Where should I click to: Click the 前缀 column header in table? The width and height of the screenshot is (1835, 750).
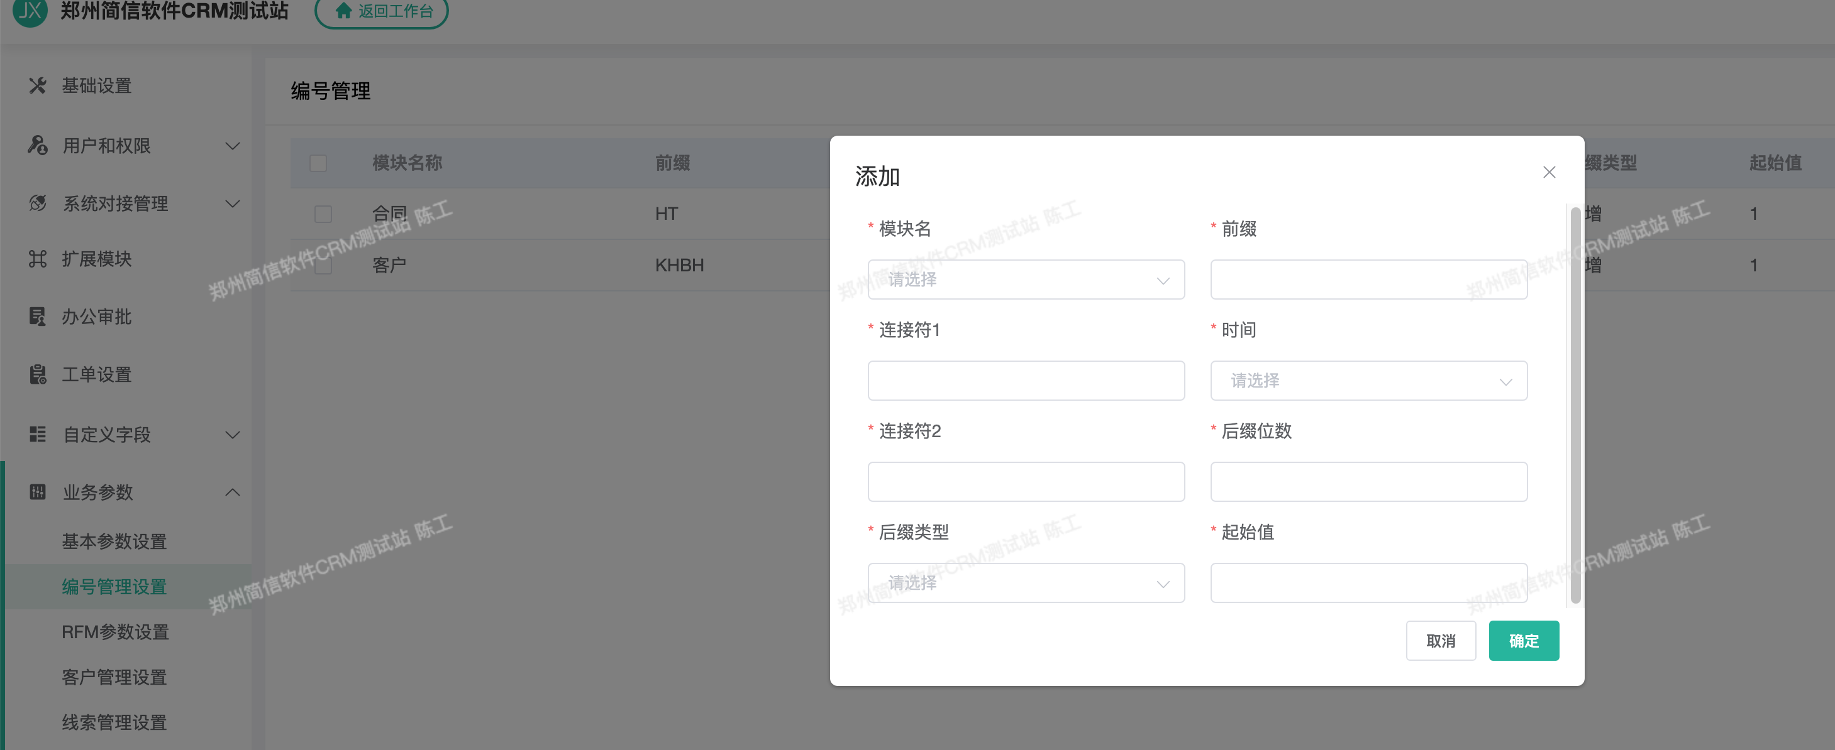(x=672, y=163)
